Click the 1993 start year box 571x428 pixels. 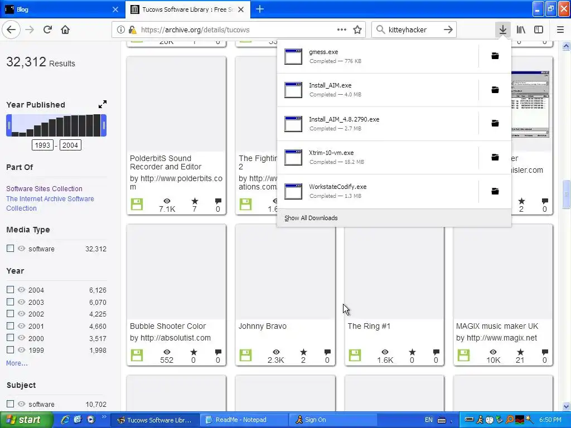(42, 145)
